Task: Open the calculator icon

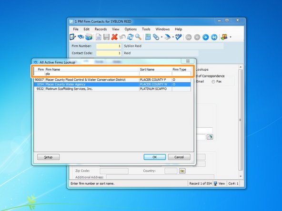Action: [x=148, y=37]
